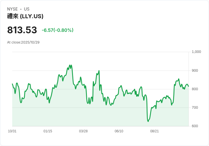
Task: Click the latest endpoint of the chart line
Action: coord(189,87)
